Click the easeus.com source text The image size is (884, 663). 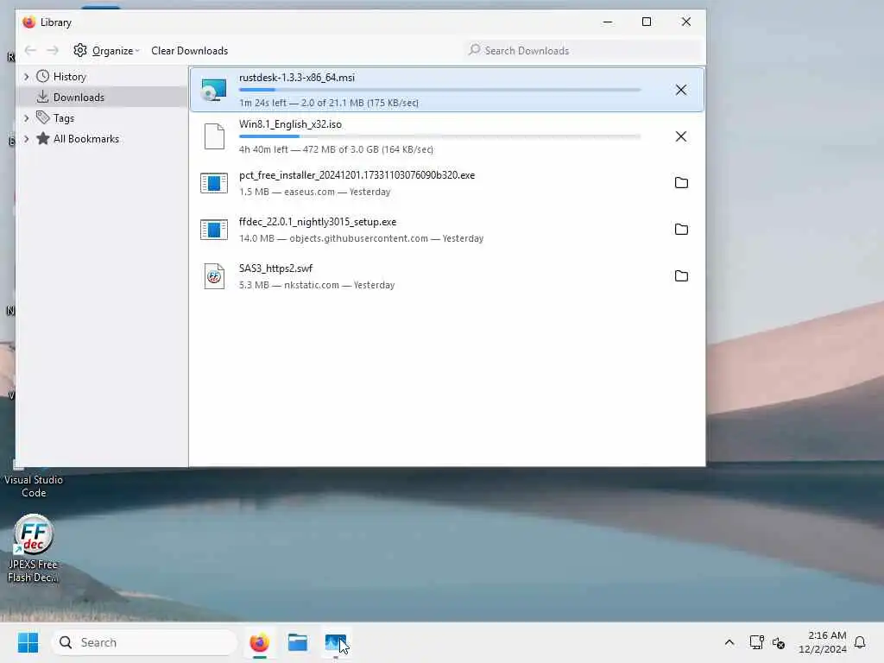tap(309, 192)
